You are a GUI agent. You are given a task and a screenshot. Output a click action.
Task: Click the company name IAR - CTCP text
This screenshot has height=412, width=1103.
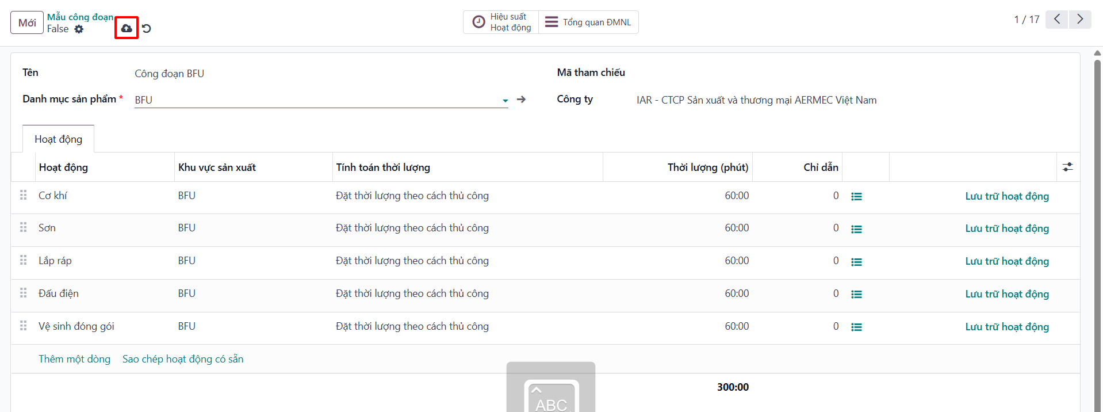point(756,100)
